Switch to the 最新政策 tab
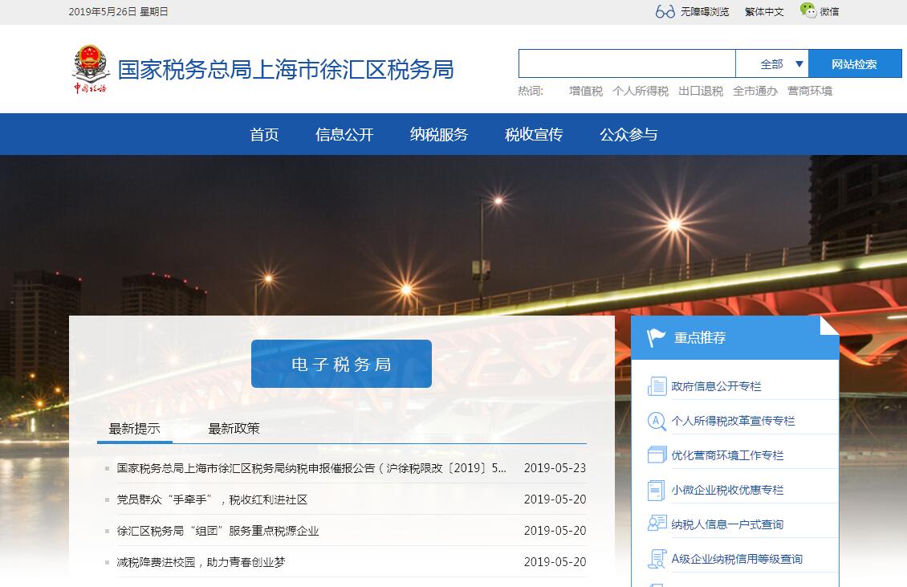This screenshot has width=907, height=587. [234, 429]
